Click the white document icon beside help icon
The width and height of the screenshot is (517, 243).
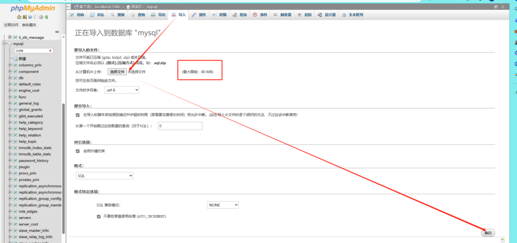[35, 17]
